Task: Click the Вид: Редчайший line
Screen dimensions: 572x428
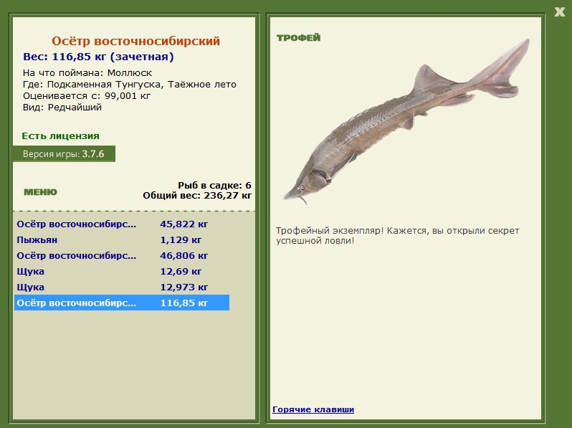Action: click(x=62, y=108)
